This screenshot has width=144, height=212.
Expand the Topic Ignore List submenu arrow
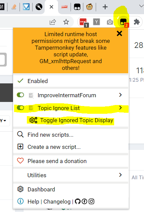pos(121,108)
